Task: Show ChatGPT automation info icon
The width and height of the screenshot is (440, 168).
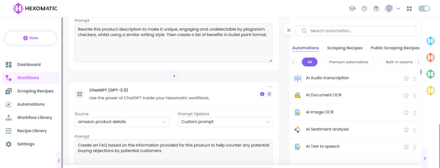Action: [x=262, y=94]
